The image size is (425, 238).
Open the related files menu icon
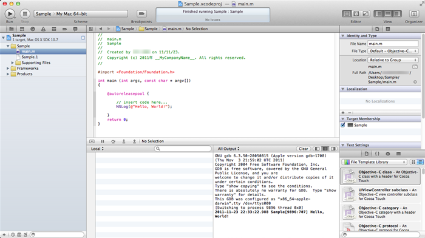91,29
